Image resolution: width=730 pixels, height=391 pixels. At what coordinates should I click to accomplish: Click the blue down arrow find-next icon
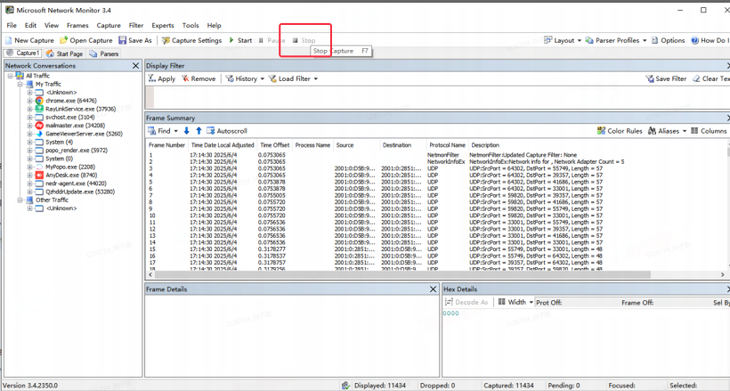187,131
